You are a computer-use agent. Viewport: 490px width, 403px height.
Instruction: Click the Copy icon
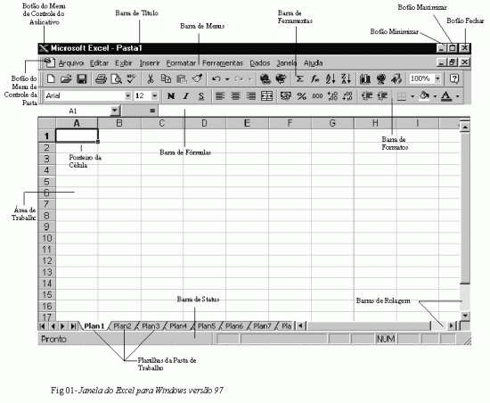pyautogui.click(x=166, y=78)
